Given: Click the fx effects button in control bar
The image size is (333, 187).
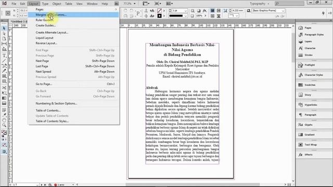Looking at the screenshot, I should pyautogui.click(x=204, y=10).
